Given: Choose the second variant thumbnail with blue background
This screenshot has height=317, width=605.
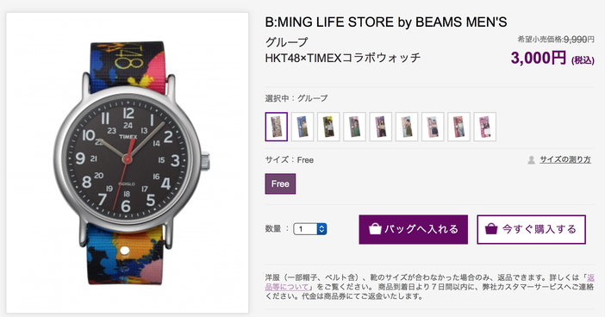Looking at the screenshot, I should coord(302,127).
